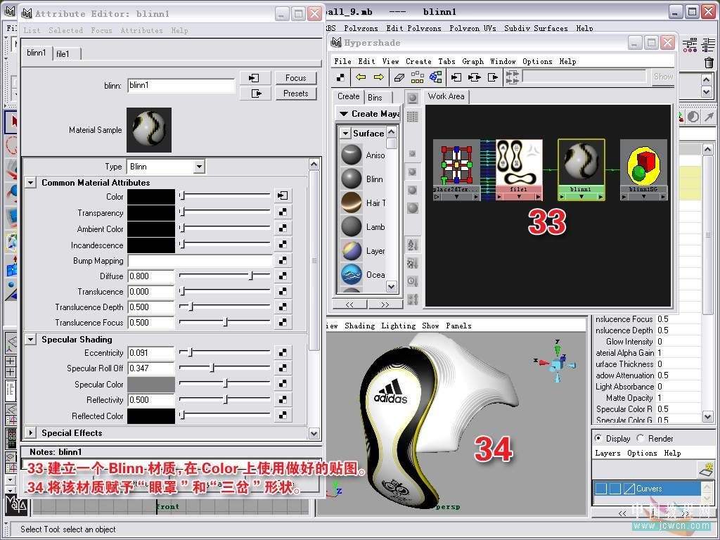Click the Specular Color gray swatch
Screen dimensions: 720x540
tap(151, 385)
